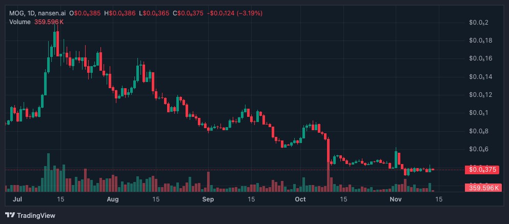Click the $0.0₆12 price axis label

click(x=480, y=95)
